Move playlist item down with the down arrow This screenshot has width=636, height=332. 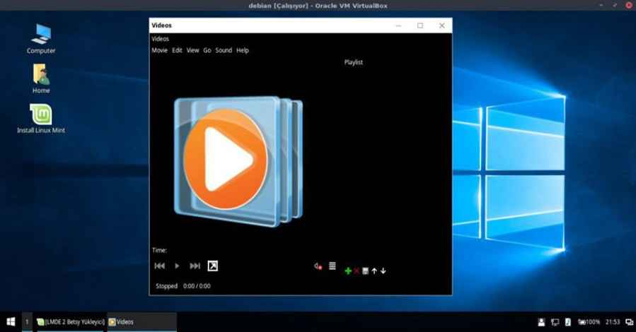click(x=383, y=271)
